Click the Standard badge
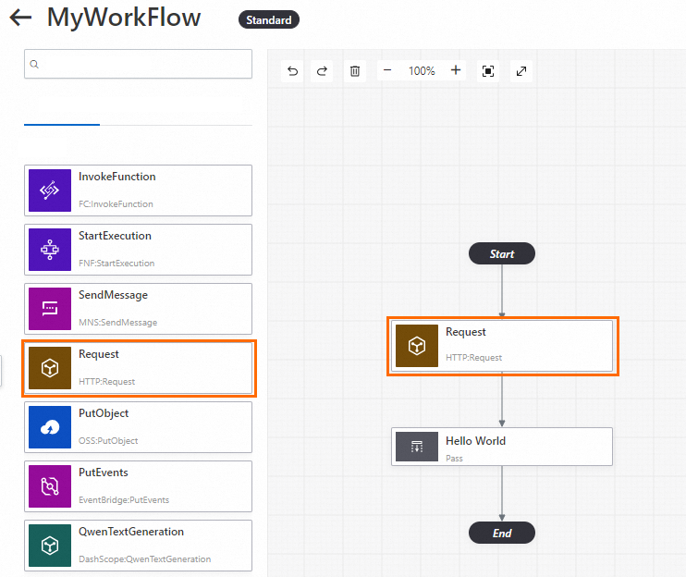 tap(269, 20)
